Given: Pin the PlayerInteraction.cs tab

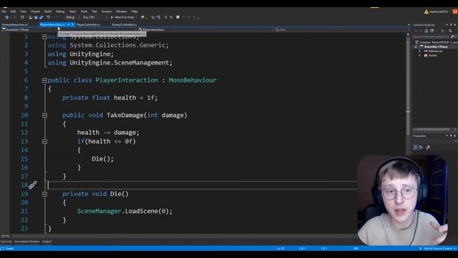Looking at the screenshot, I should click(69, 24).
